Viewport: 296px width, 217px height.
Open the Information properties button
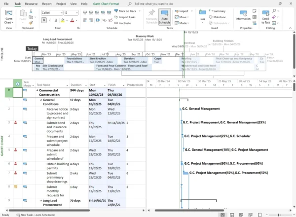pos(243,16)
